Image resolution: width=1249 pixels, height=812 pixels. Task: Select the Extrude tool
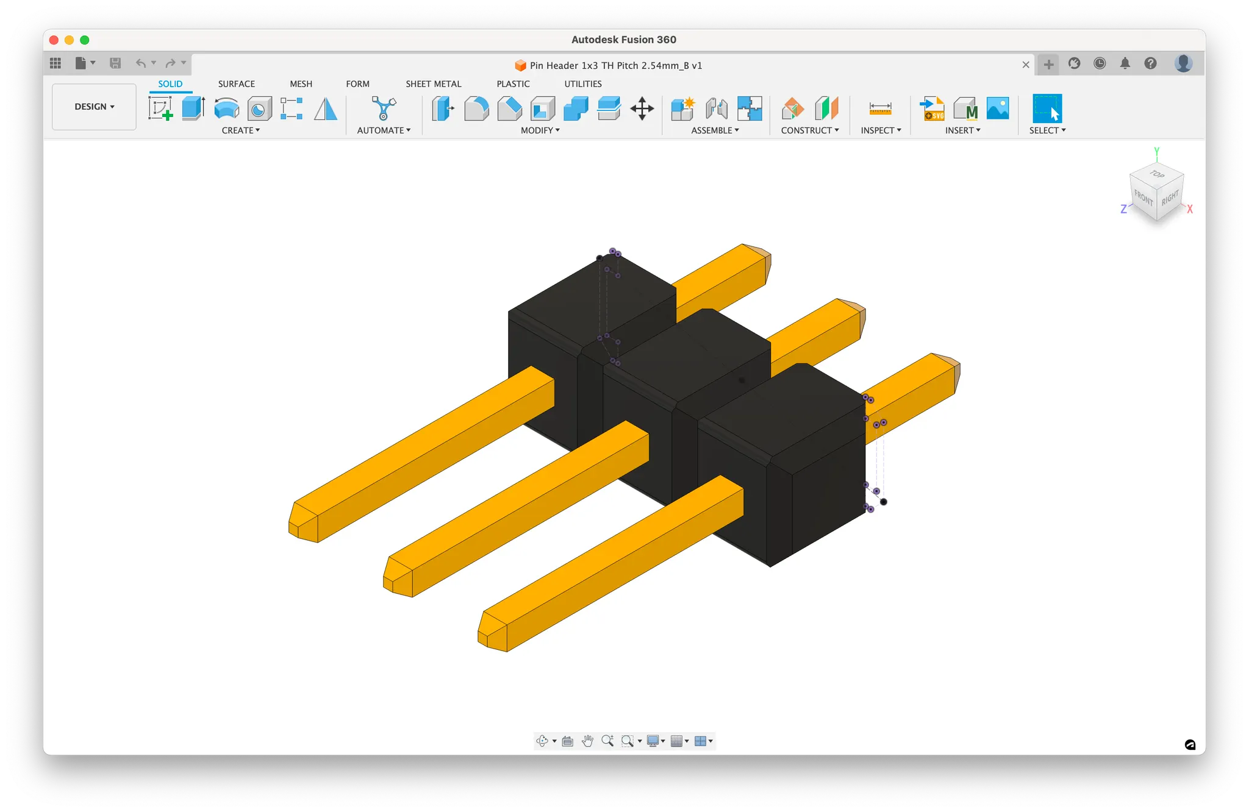pyautogui.click(x=193, y=109)
